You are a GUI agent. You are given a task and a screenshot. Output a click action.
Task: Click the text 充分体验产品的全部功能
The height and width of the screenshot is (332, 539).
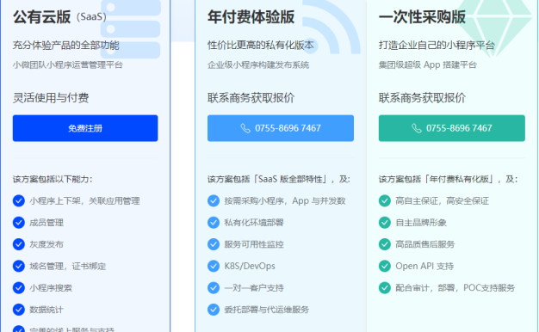coord(66,46)
